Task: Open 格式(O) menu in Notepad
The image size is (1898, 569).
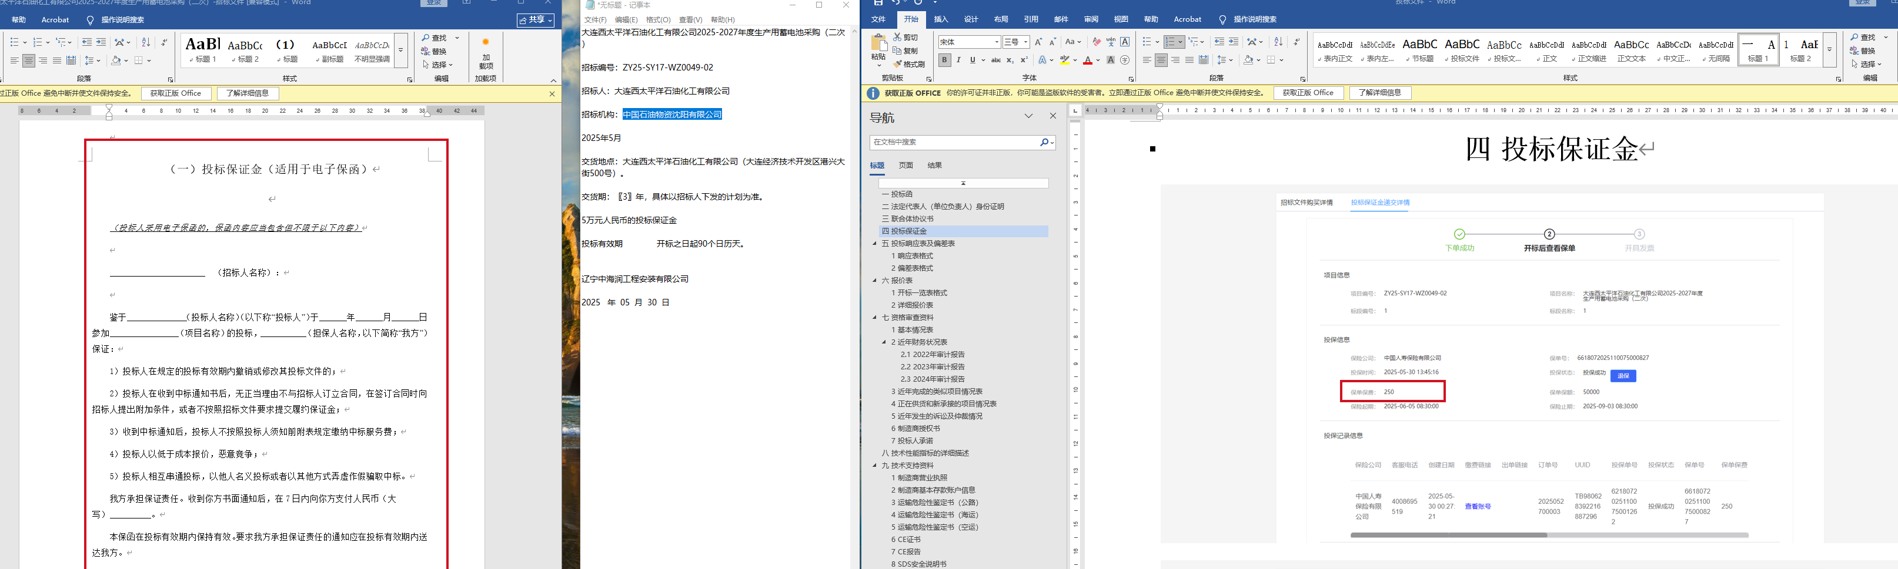Action: point(658,20)
